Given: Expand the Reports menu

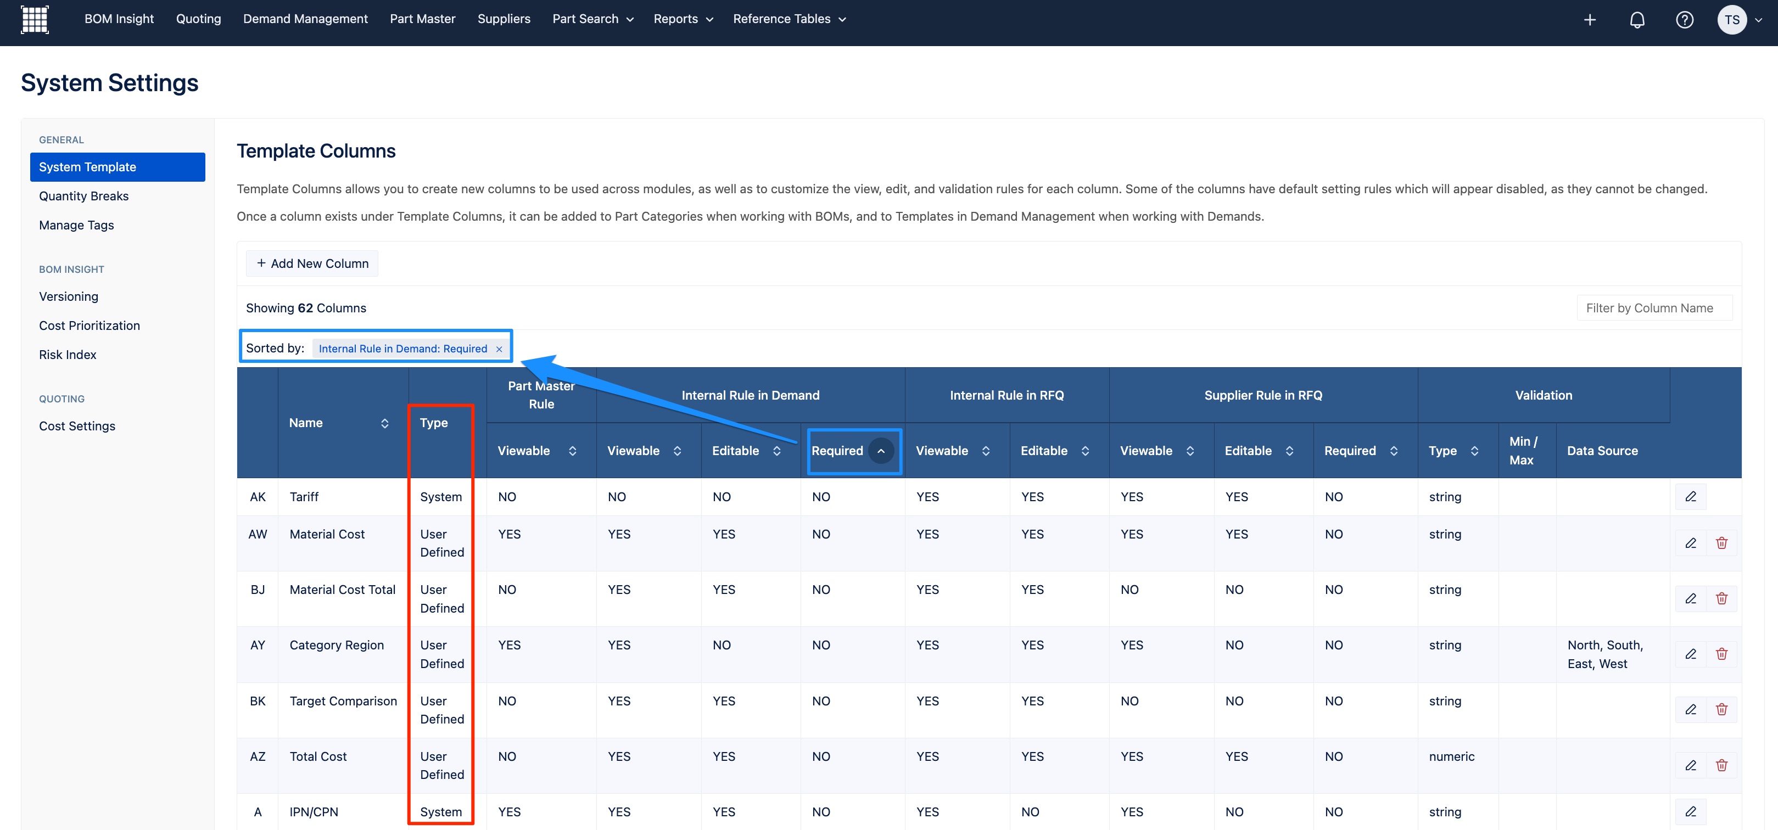Looking at the screenshot, I should (683, 19).
